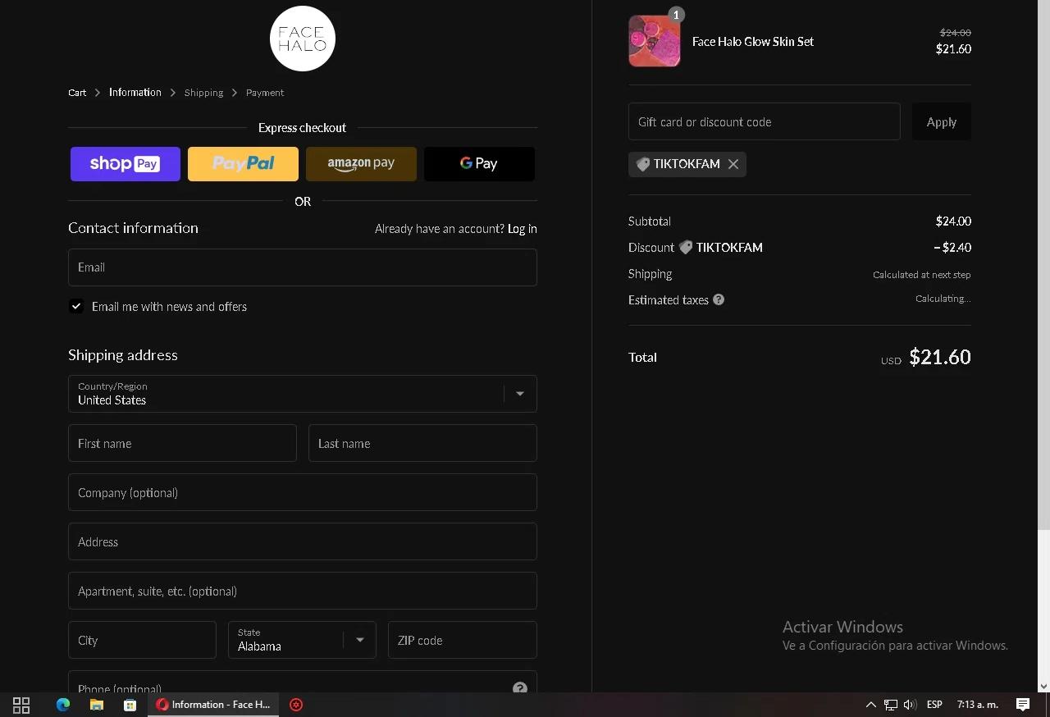Screen dimensions: 1050x717
Task: Uncheck Email me with news and offers
Action: point(76,306)
